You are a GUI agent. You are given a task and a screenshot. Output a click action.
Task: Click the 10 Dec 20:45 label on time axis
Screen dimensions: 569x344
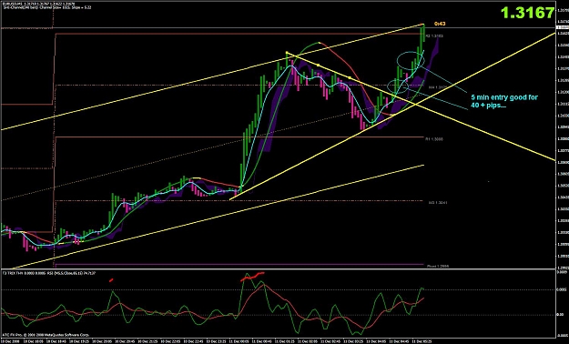(x=125, y=340)
